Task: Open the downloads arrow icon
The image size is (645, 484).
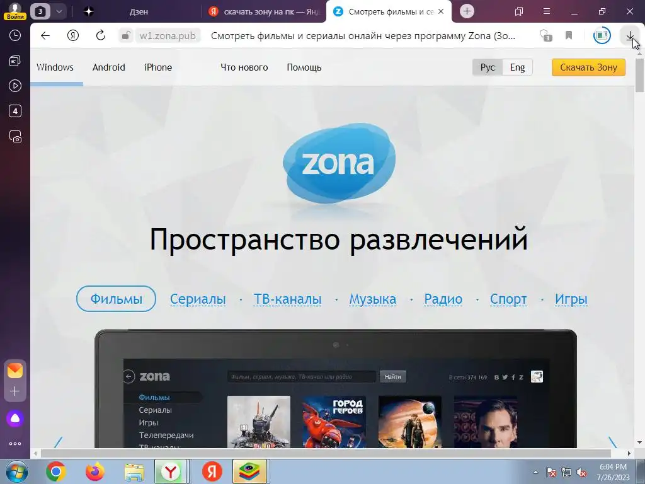Action: point(630,36)
